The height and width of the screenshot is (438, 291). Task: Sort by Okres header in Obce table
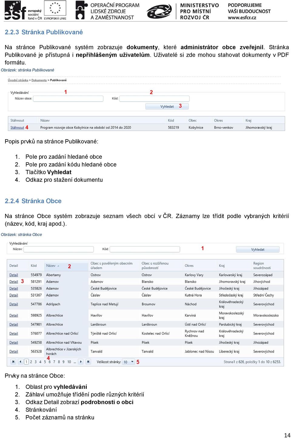[189, 266]
